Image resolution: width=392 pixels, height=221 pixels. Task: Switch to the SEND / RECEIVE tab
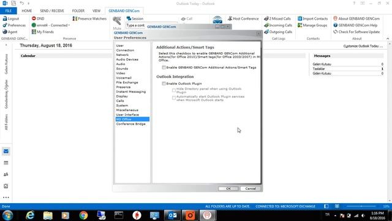52,11
